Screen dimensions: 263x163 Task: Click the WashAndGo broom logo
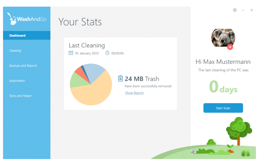coord(27,19)
